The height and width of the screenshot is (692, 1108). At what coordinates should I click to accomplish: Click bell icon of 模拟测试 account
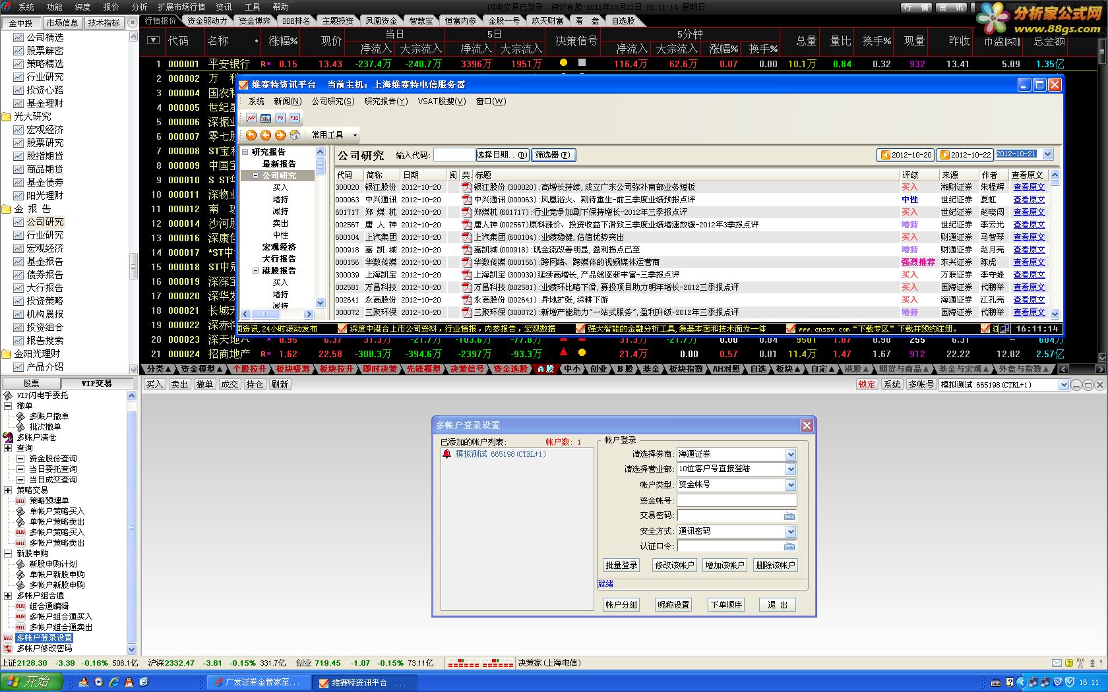pos(447,454)
